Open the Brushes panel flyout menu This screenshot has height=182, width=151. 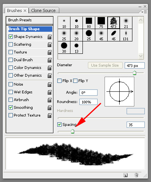144,12
